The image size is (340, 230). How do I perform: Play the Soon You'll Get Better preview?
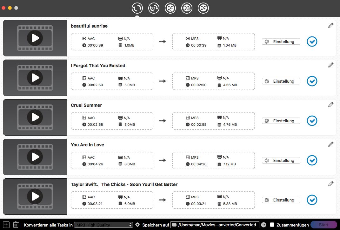(35, 196)
